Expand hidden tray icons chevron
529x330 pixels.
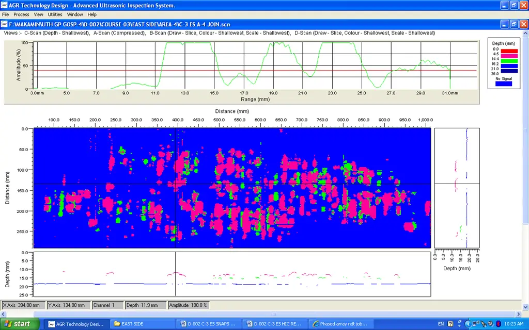pyautogui.click(x=468, y=324)
